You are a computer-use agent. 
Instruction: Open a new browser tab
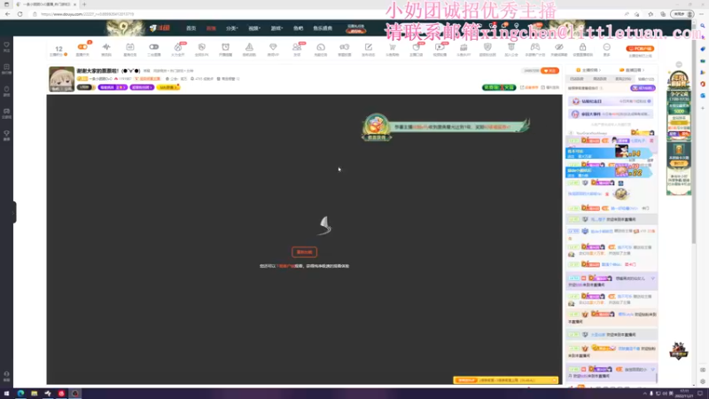(84, 4)
